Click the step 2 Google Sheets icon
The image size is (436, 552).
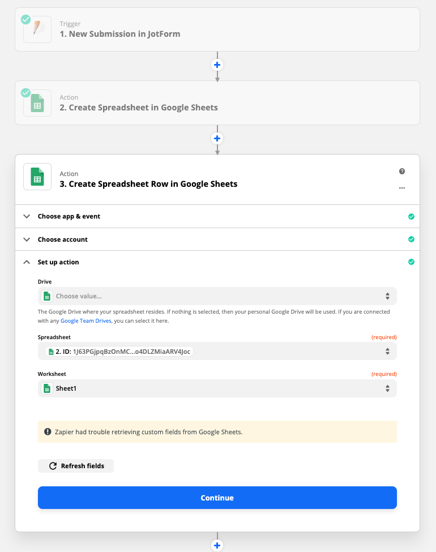pos(37,103)
